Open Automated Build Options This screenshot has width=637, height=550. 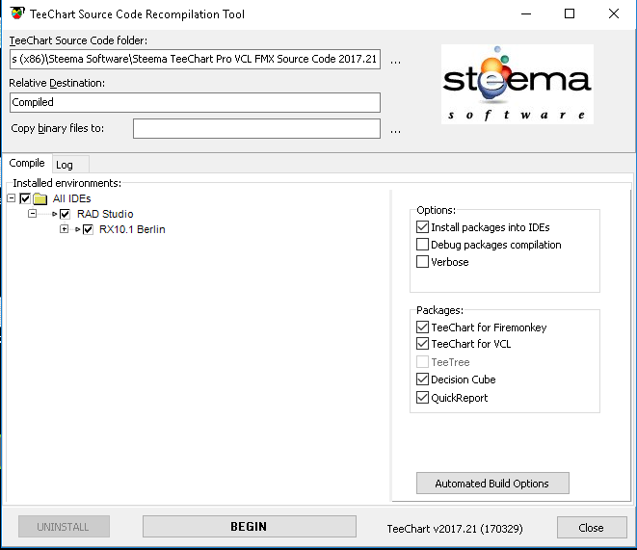click(x=492, y=483)
